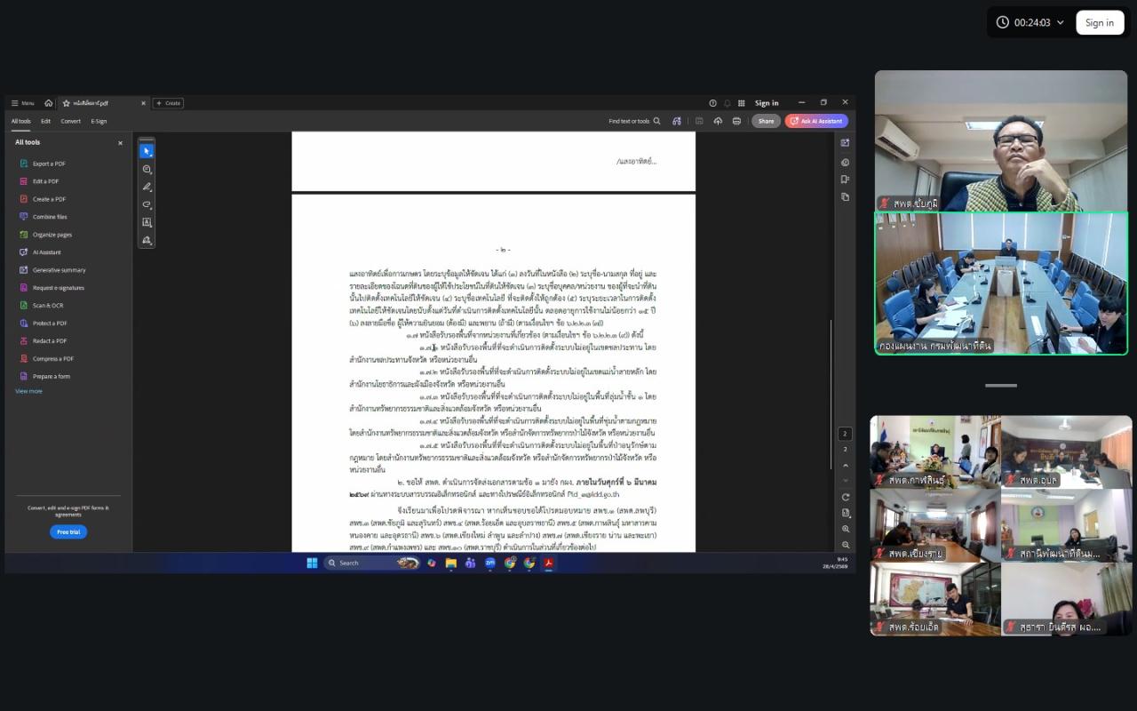This screenshot has height=711, width=1137.
Task: Open Redact a PDF tool
Action: (43, 340)
